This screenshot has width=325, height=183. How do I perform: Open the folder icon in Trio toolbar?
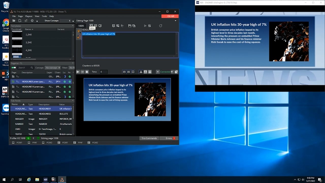[14, 21]
